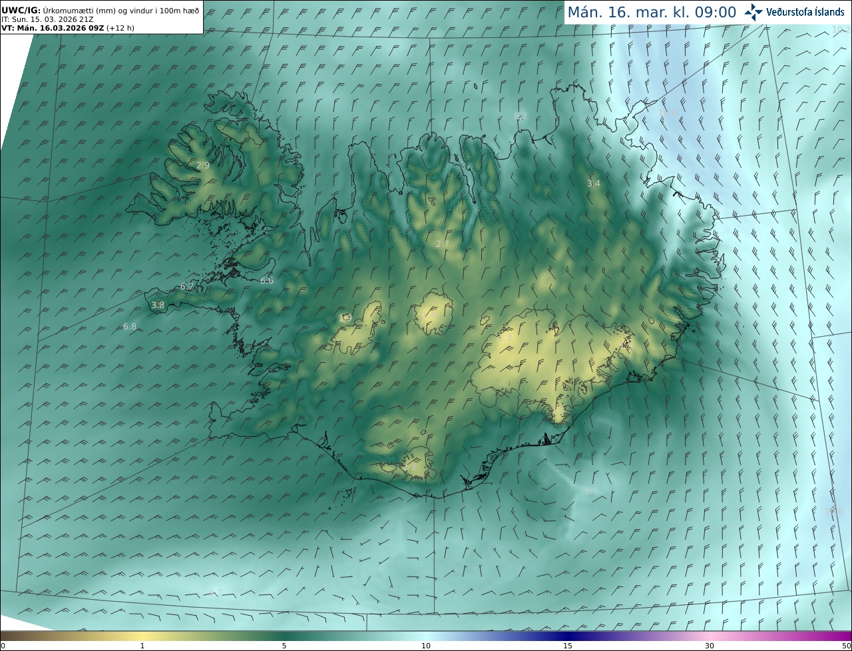Pick the pink color above the 30 tick
Image resolution: width=852 pixels, height=651 pixels.
point(710,636)
